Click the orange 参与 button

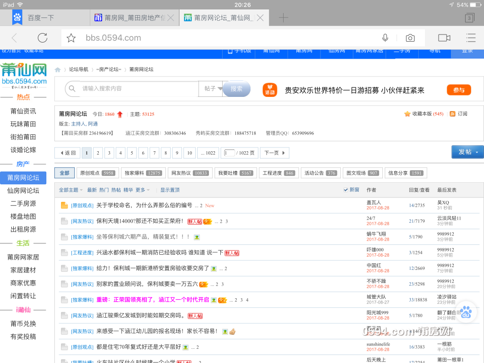458,90
